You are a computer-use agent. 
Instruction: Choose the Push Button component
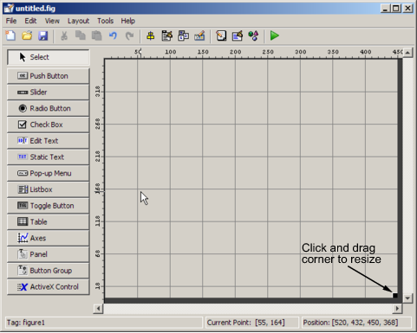[x=49, y=76]
